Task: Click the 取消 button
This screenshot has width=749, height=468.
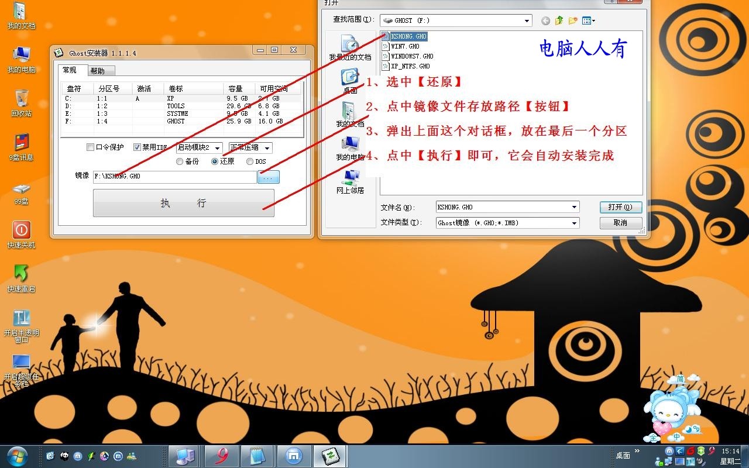Action: tap(620, 223)
